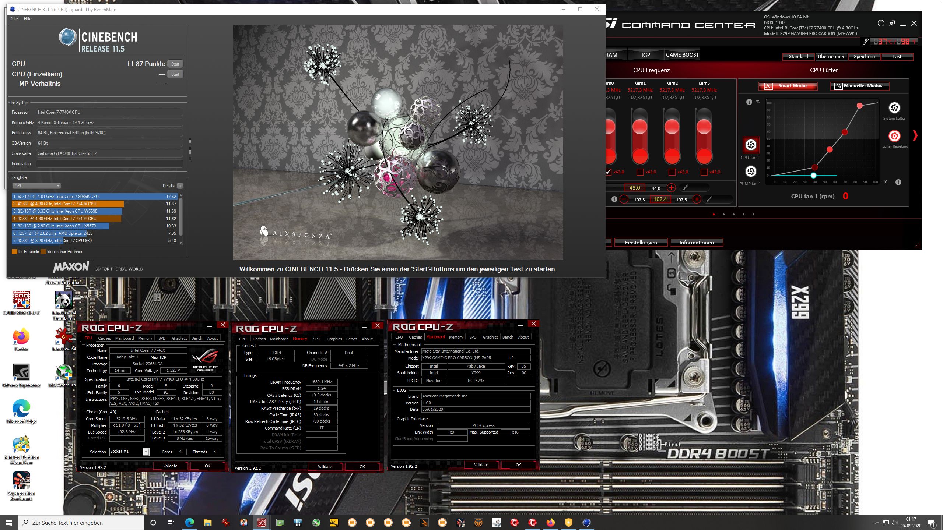Screen dimensions: 943x530
Task: Click the Lüfter Regelung fan icon
Action: (x=894, y=136)
